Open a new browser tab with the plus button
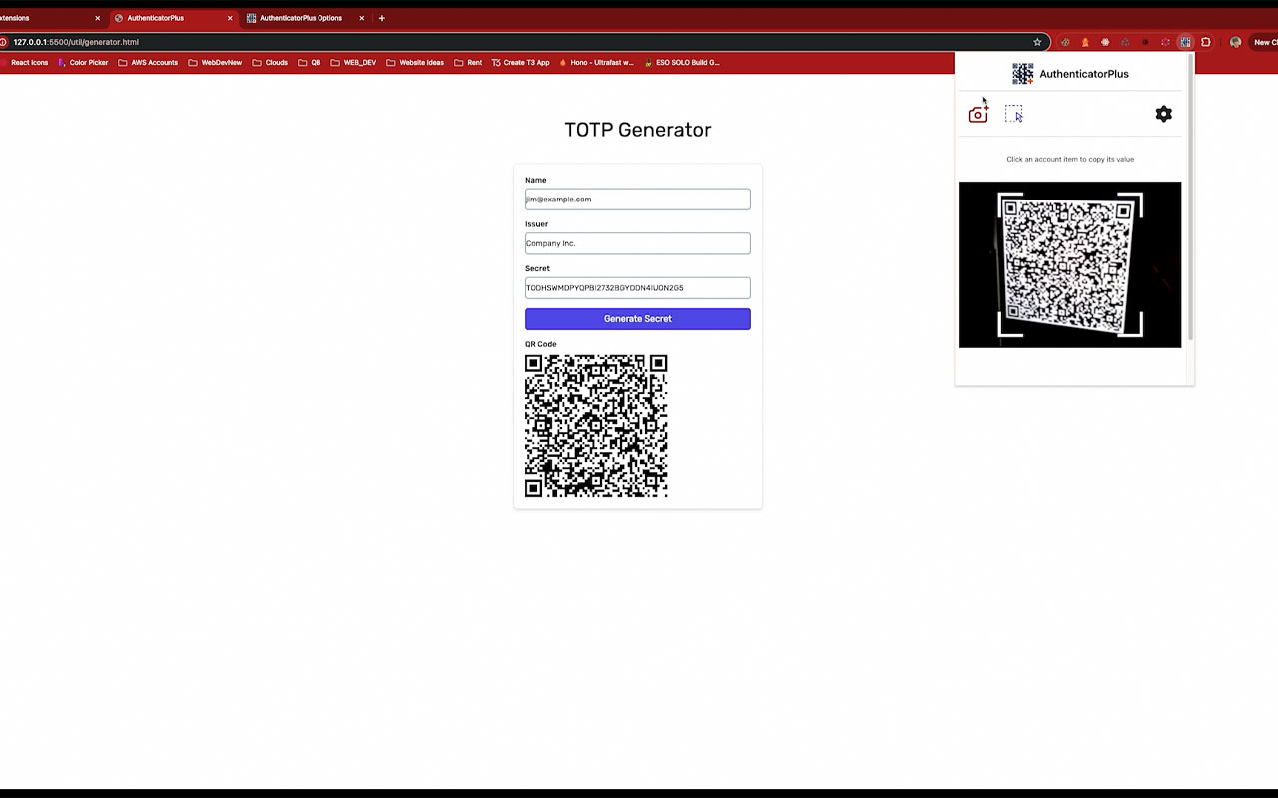 (382, 17)
